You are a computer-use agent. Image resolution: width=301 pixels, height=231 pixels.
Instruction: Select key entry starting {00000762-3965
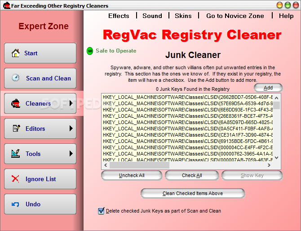pyautogui.click(x=188, y=154)
